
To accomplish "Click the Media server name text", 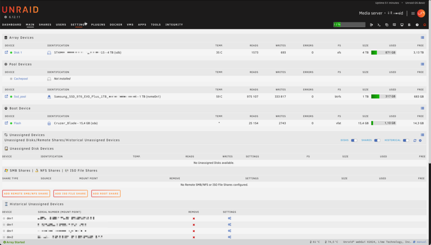I will (x=371, y=13).
